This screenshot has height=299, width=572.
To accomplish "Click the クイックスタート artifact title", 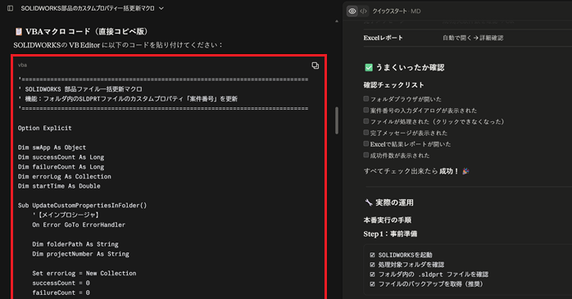I will click(x=389, y=11).
